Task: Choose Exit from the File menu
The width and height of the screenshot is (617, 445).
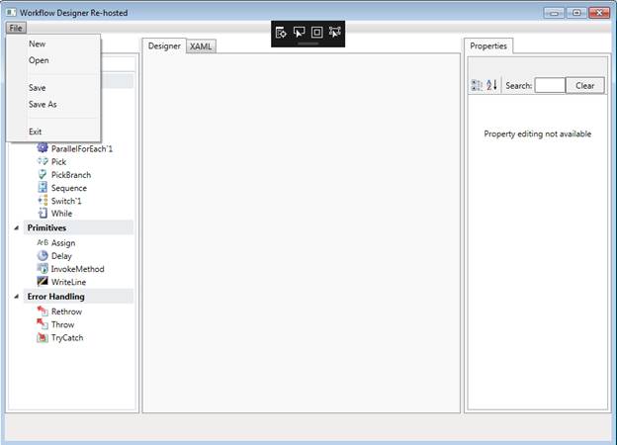Action: [x=35, y=132]
